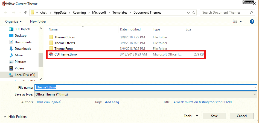259x123 pixels.
Task: Click the Add a tag link
Action: (112, 102)
